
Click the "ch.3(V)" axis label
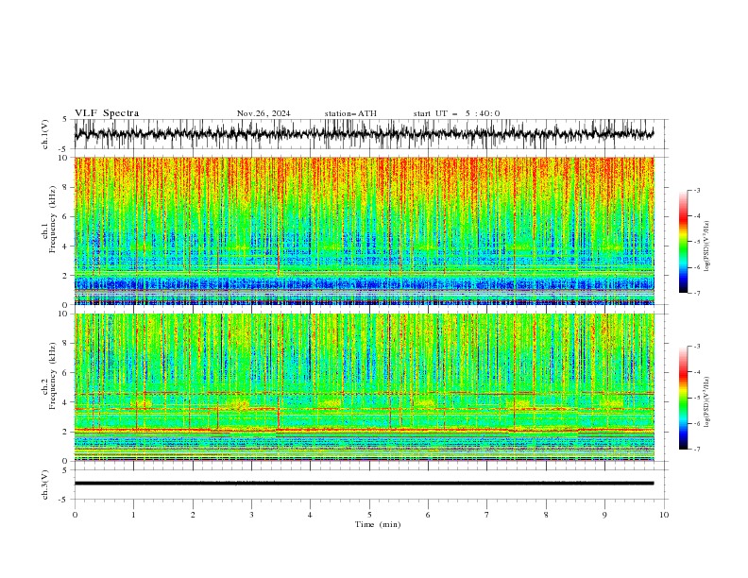tap(45, 484)
